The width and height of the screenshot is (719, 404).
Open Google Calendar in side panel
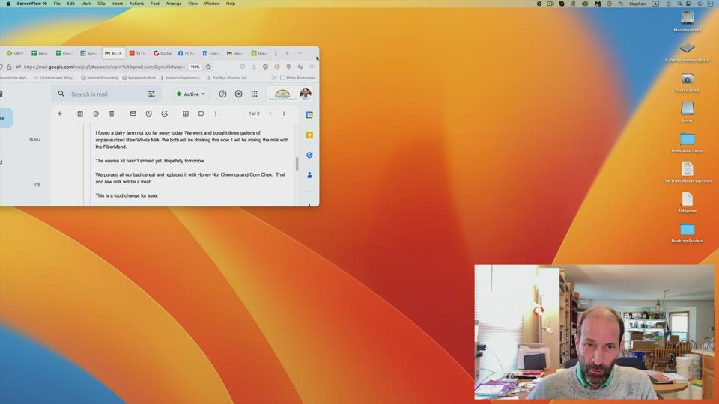click(x=309, y=115)
